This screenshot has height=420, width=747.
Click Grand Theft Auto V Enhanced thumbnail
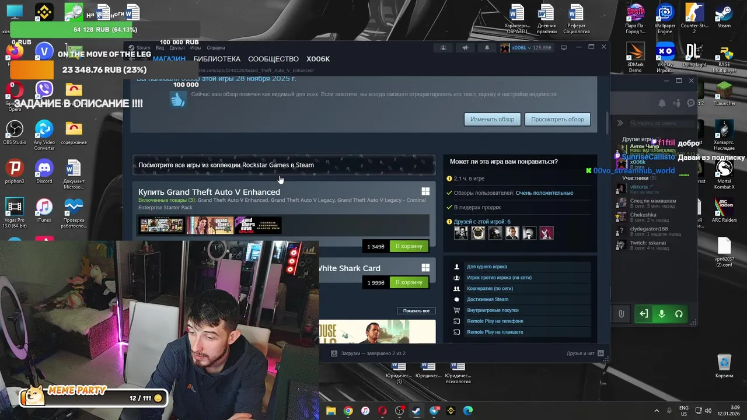pos(162,225)
